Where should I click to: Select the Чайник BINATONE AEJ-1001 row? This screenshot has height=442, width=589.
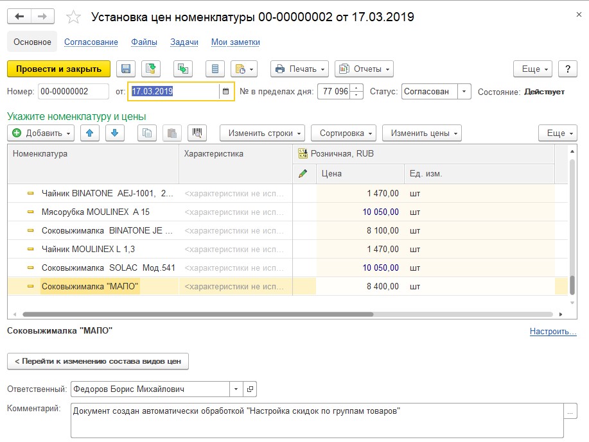[x=287, y=193]
